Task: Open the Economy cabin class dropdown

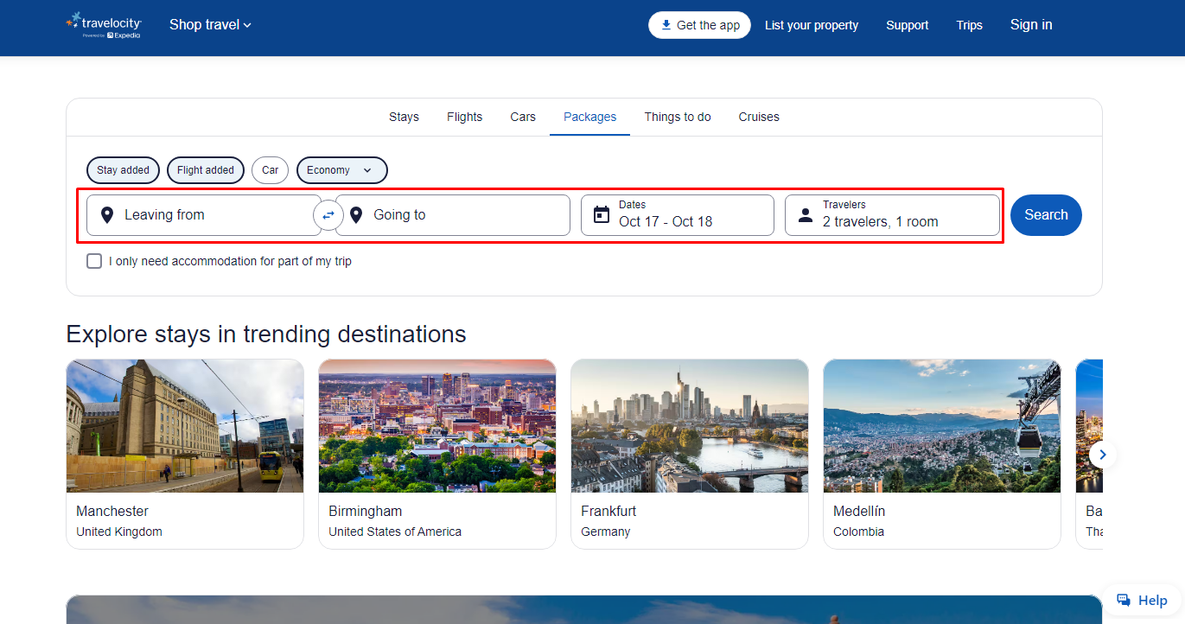Action: (341, 170)
